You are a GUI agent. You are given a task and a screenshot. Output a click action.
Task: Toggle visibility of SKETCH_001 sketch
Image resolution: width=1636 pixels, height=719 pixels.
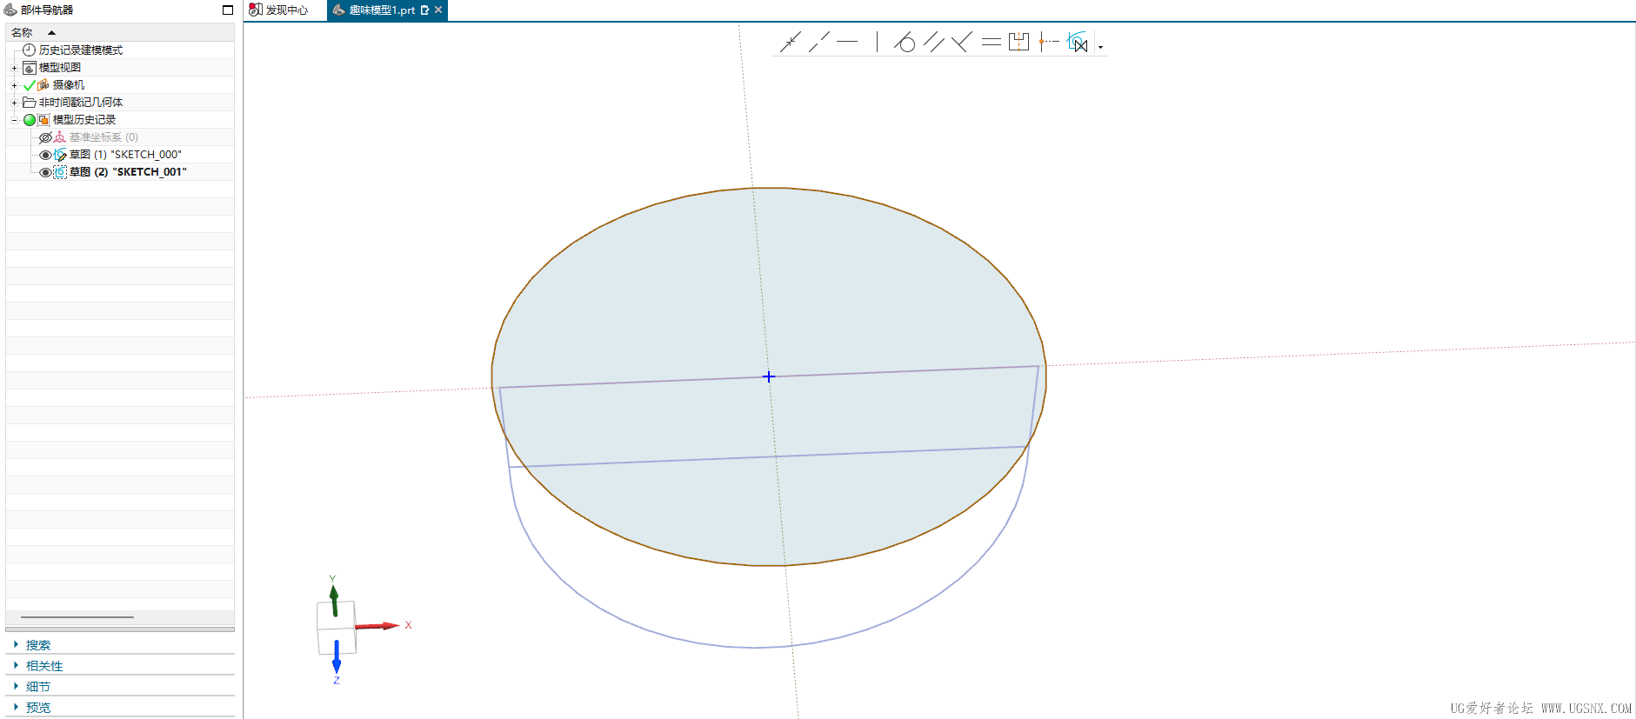coord(45,172)
